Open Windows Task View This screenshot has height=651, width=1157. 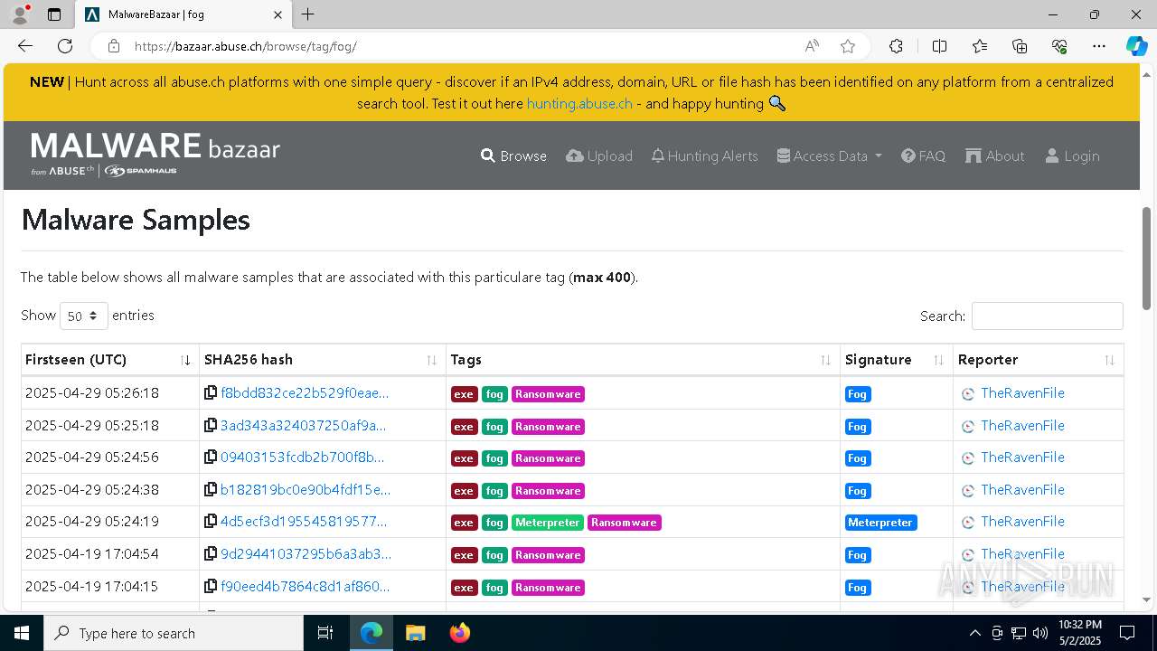(326, 633)
